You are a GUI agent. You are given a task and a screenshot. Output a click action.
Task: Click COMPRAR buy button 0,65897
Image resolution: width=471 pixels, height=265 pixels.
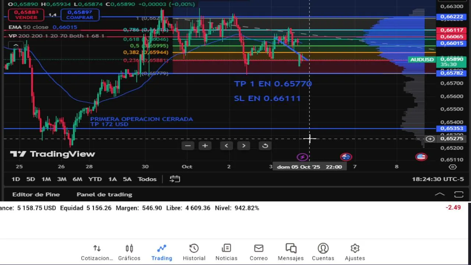click(x=80, y=15)
